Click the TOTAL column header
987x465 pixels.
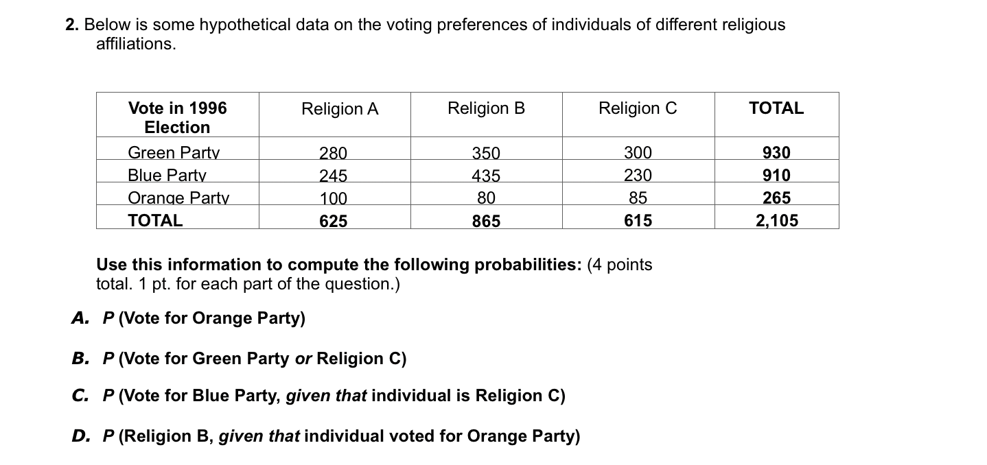[776, 108]
